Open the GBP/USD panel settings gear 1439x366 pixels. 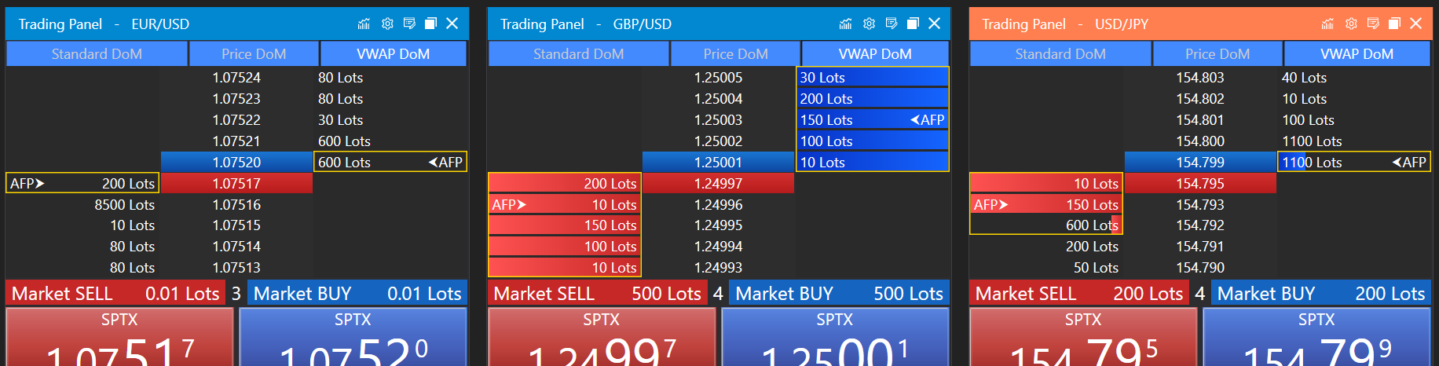point(869,24)
